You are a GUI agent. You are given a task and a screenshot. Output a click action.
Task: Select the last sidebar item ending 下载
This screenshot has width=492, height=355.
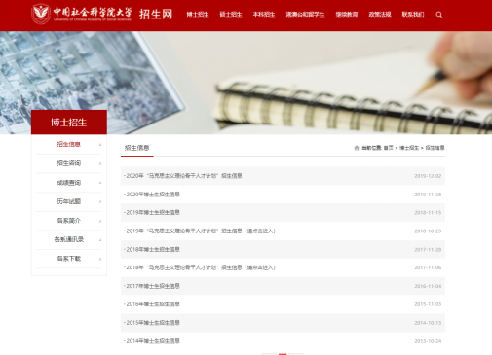pos(69,259)
